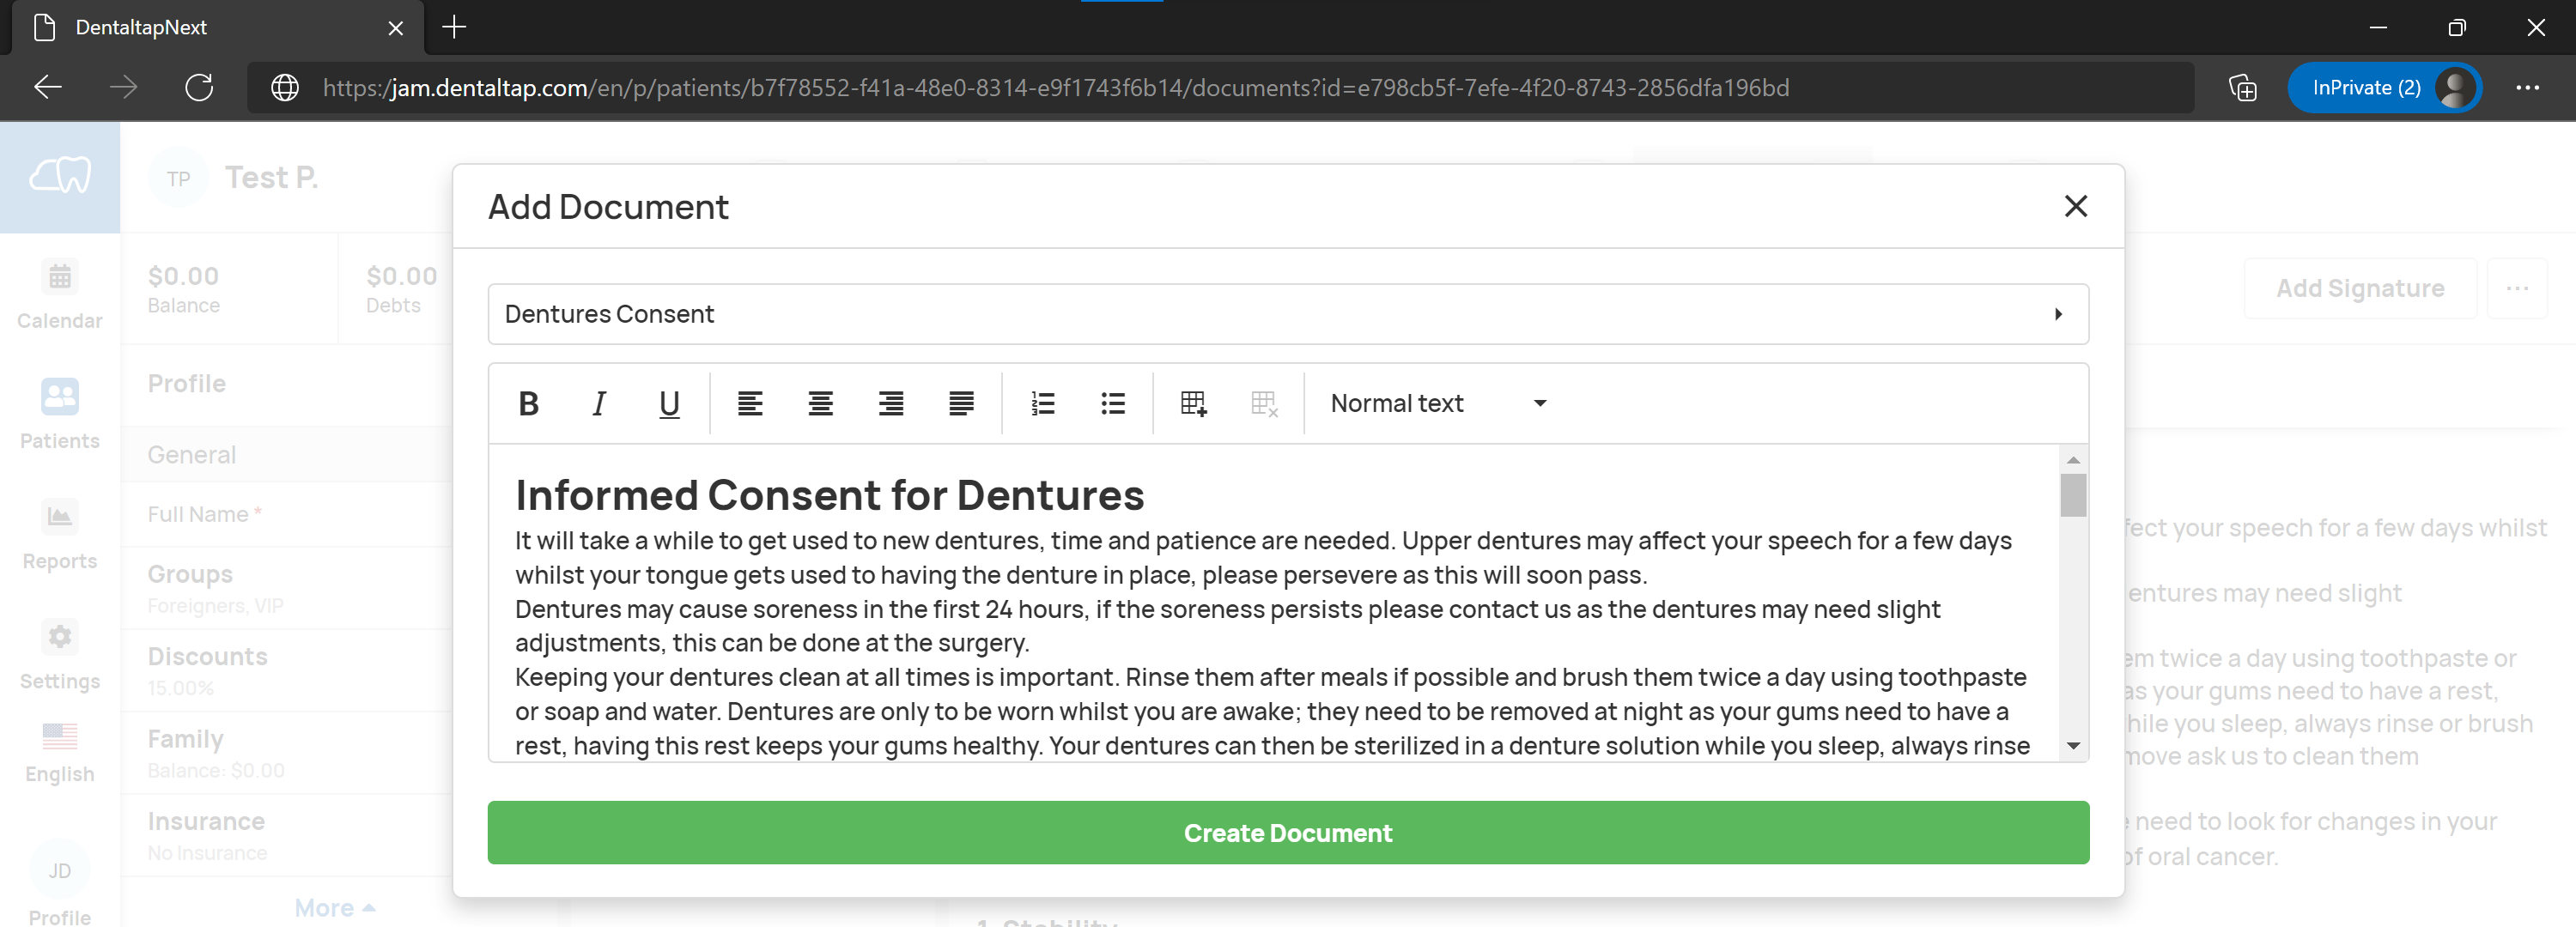This screenshot has height=927, width=2576.
Task: Open the browser Collections icon
Action: pos(2242,87)
